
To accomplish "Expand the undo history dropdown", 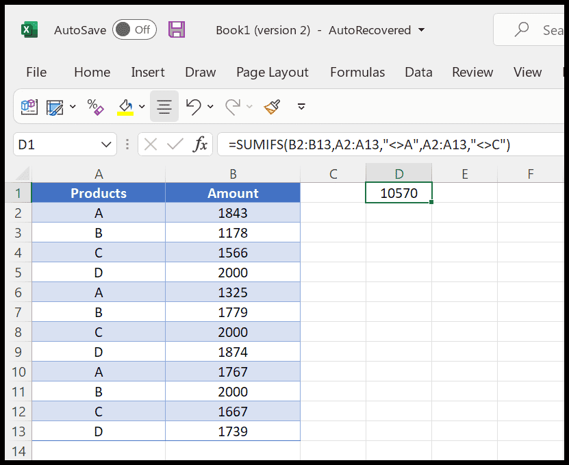I will click(x=210, y=107).
